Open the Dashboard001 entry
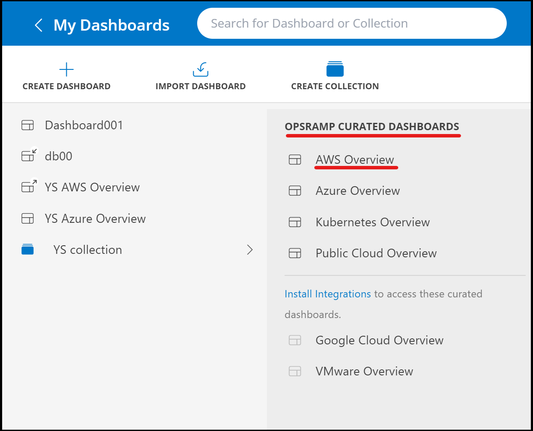The width and height of the screenshot is (533, 431). (x=84, y=125)
